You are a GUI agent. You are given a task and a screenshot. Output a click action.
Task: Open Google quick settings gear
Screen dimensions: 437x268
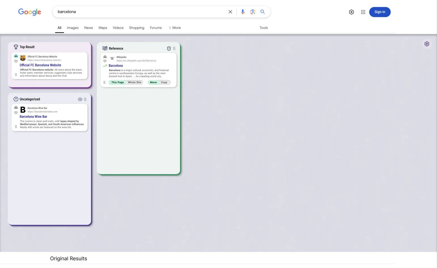[351, 12]
